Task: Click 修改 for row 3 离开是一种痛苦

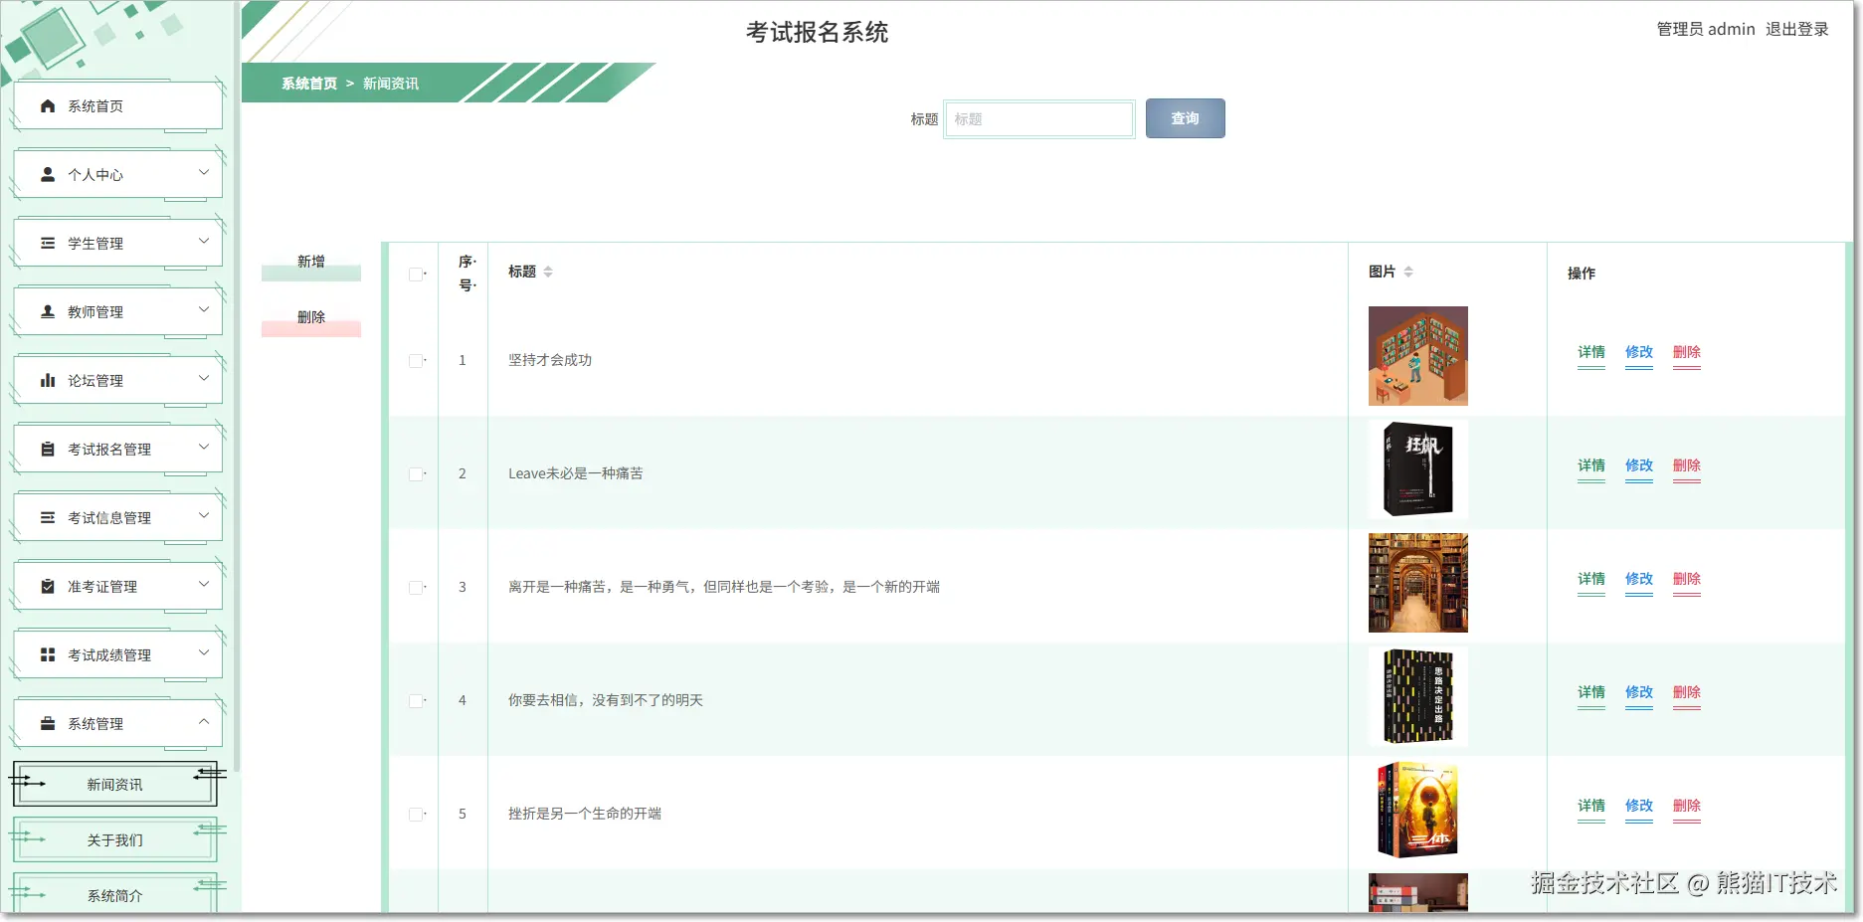Action: coord(1639,580)
